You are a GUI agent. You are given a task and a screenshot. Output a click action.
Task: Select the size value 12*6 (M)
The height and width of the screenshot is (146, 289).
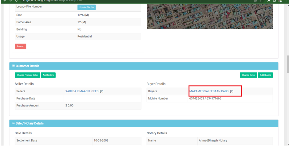(83, 15)
